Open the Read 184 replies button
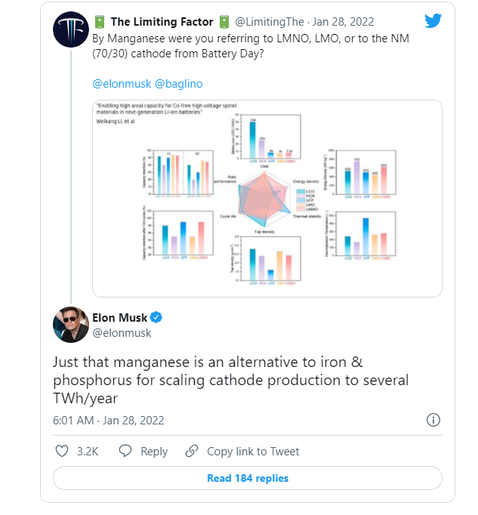This screenshot has width=478, height=515. 247,478
